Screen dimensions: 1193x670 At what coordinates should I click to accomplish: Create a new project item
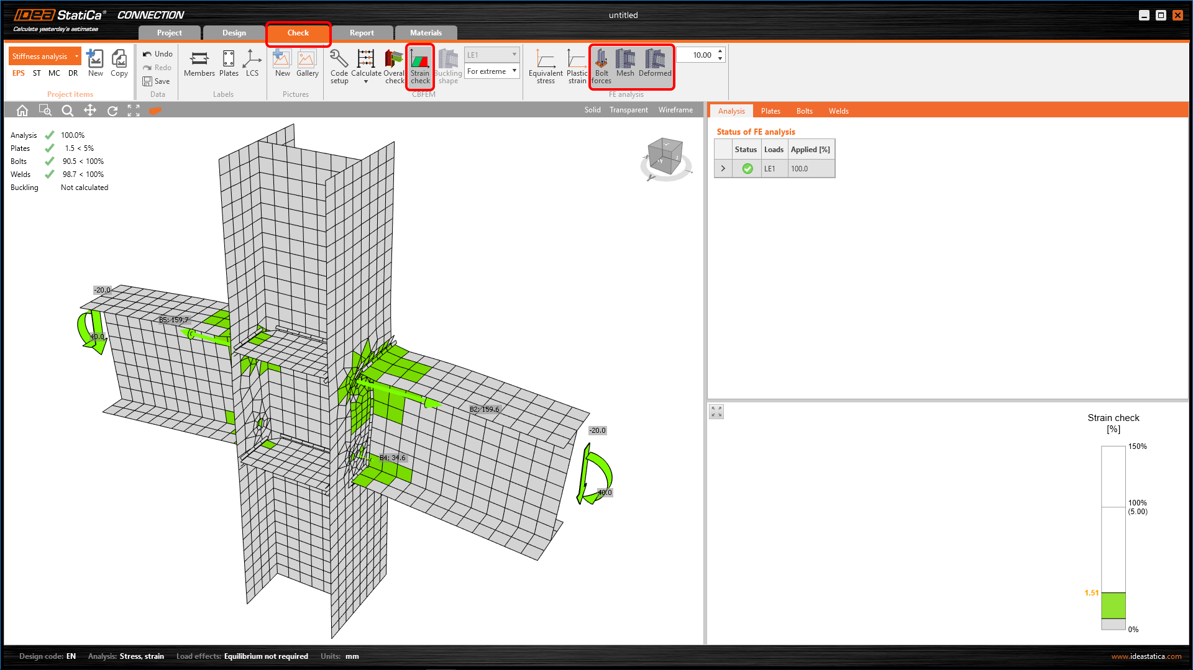[x=95, y=63]
